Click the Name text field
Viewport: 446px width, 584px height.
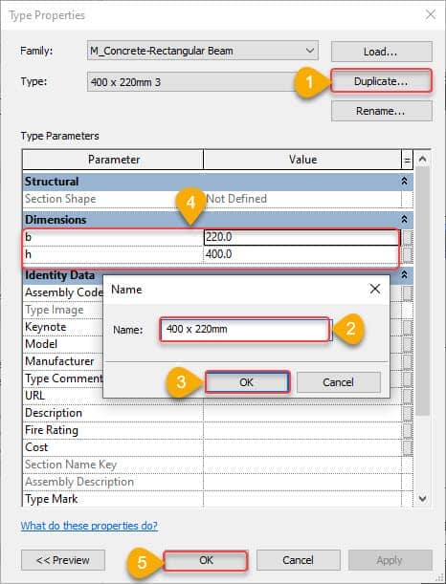(245, 330)
